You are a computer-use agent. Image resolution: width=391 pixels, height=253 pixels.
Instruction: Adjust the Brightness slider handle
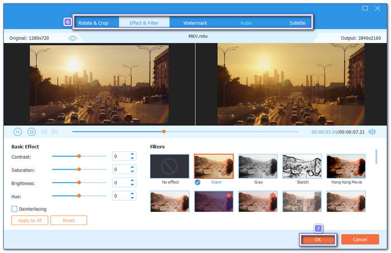point(79,183)
